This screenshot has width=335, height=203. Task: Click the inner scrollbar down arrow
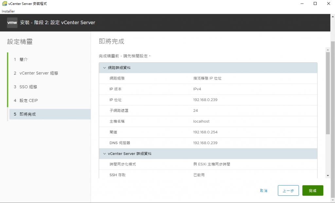pos(328,176)
